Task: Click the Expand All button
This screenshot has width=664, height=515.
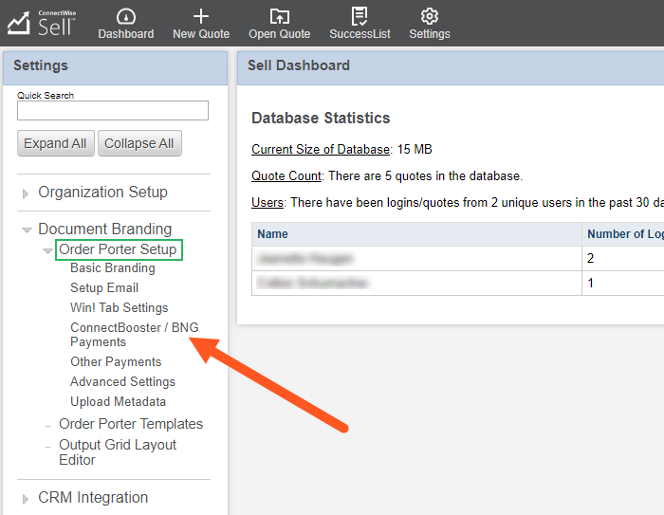Action: click(55, 143)
